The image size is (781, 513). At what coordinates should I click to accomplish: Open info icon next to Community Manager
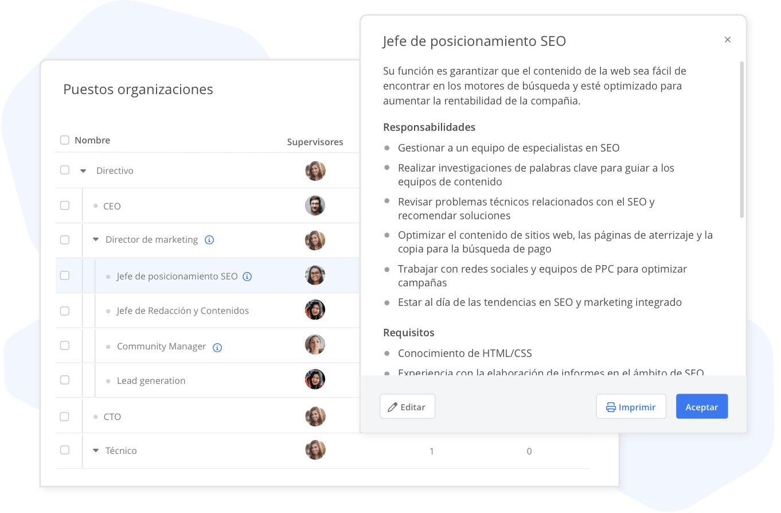(217, 347)
